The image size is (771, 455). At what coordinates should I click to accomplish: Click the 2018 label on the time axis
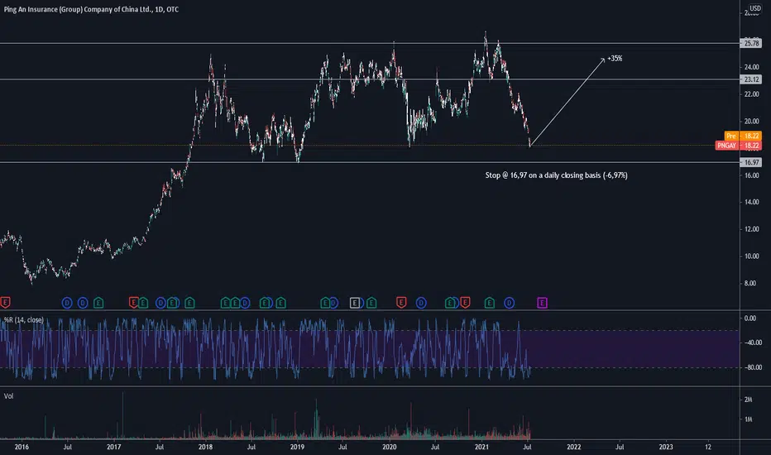(x=205, y=447)
